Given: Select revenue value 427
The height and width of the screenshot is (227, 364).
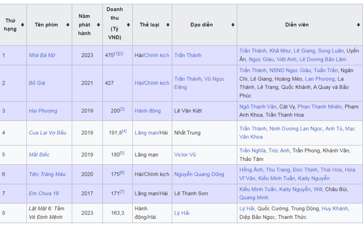Looking at the screenshot, I should (109, 83).
